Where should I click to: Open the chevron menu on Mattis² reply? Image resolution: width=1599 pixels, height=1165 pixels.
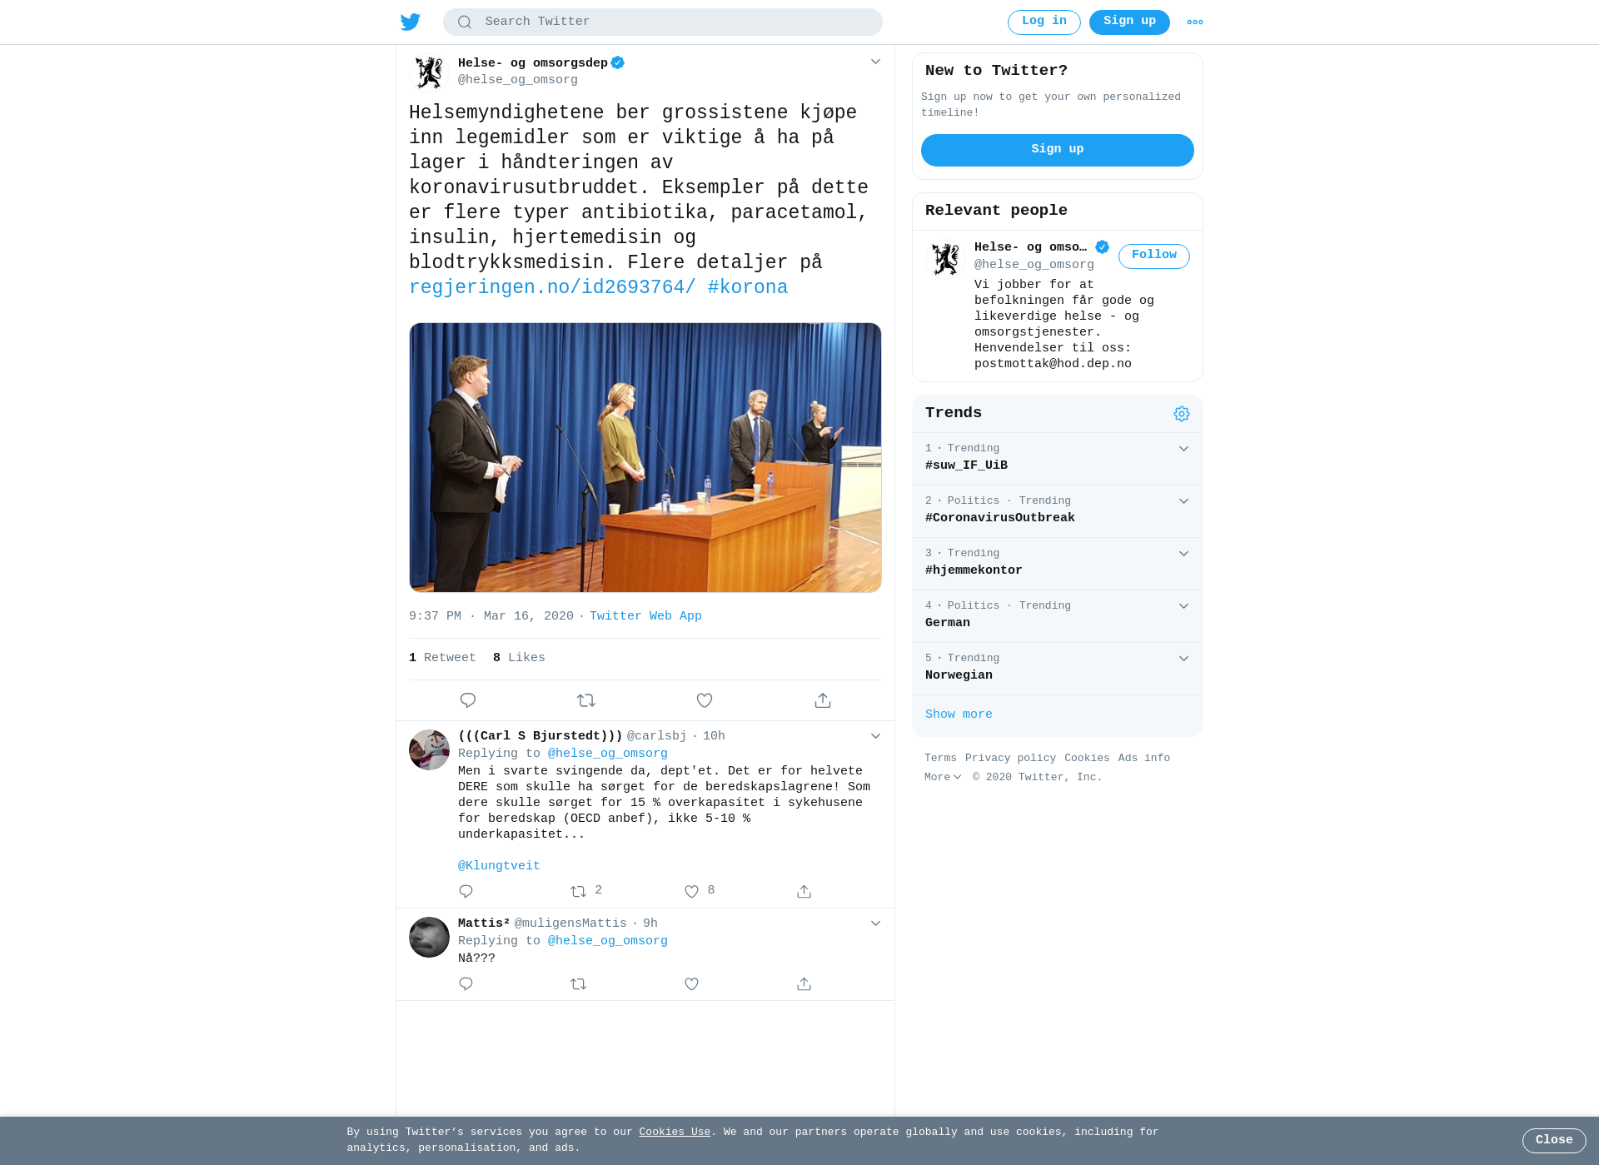875,924
